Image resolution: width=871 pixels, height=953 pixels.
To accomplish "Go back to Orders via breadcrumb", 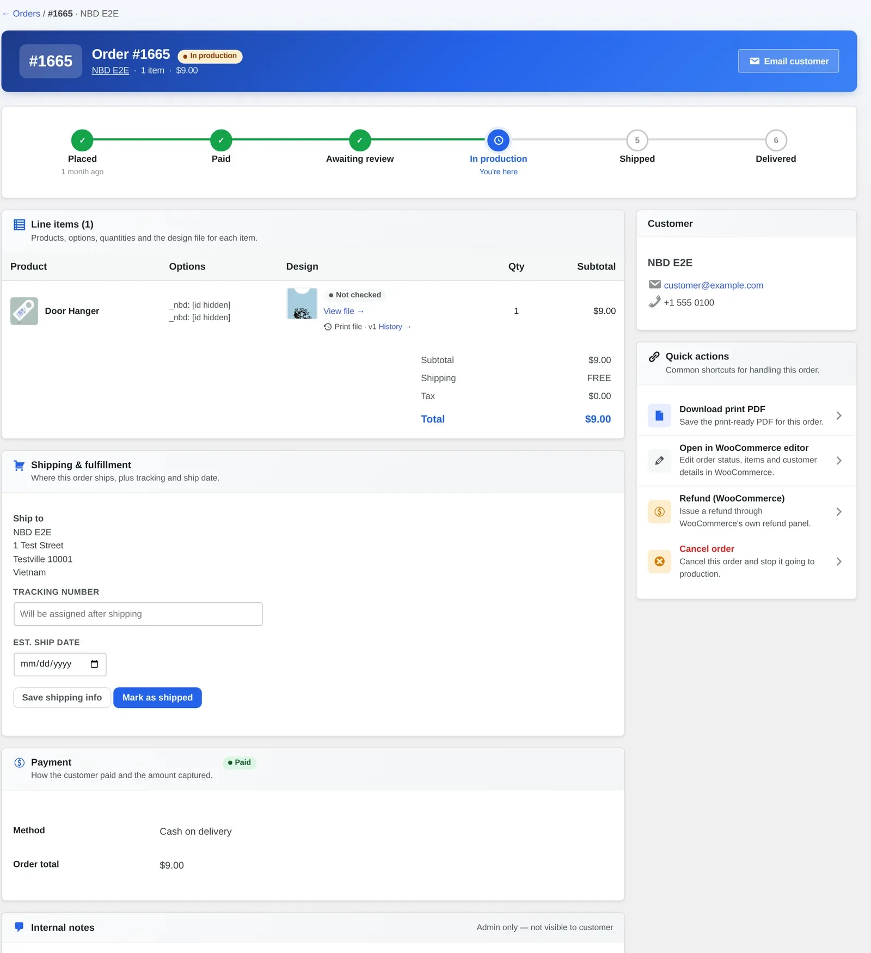I will pos(27,14).
